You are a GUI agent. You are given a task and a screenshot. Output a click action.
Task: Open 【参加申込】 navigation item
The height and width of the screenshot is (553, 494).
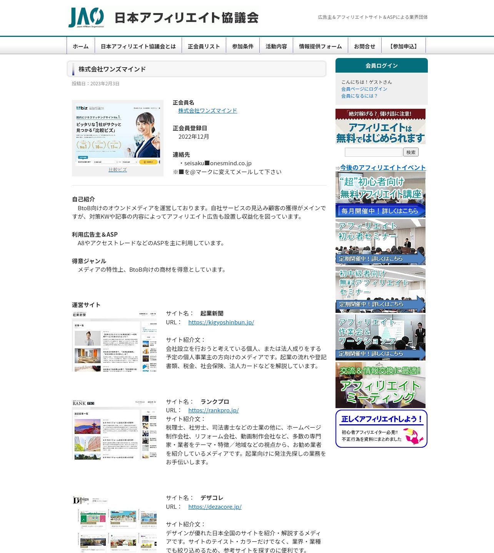coord(404,46)
